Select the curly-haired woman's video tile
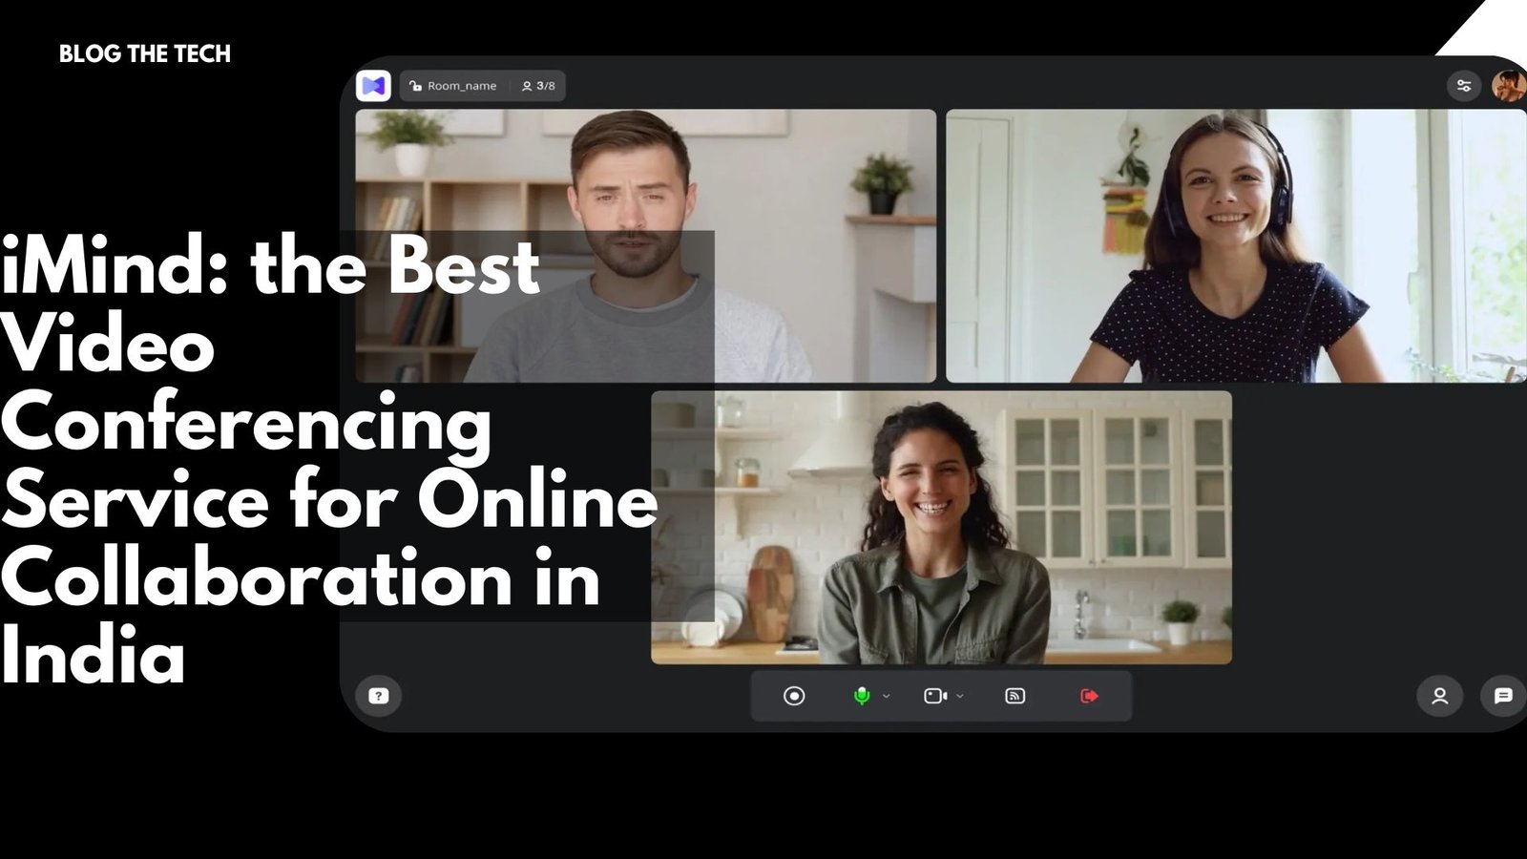This screenshot has width=1527, height=859. pos(941,527)
